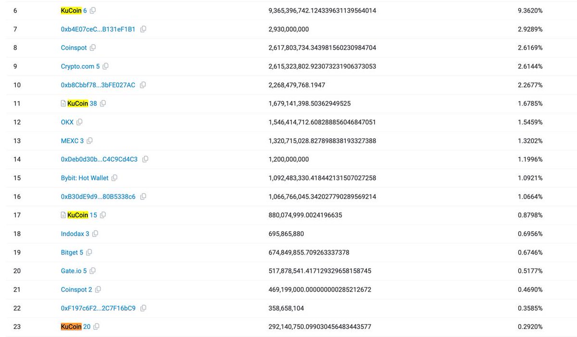Open Bybit: Hot Wallet link
This screenshot has width=577, height=337.
pos(85,178)
